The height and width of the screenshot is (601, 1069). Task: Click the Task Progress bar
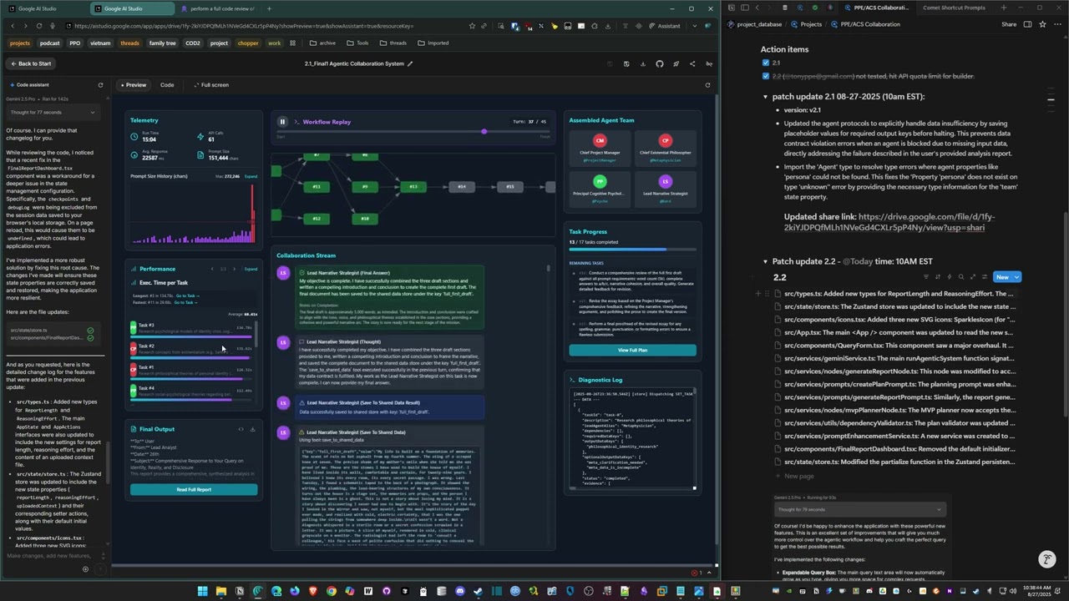632,249
